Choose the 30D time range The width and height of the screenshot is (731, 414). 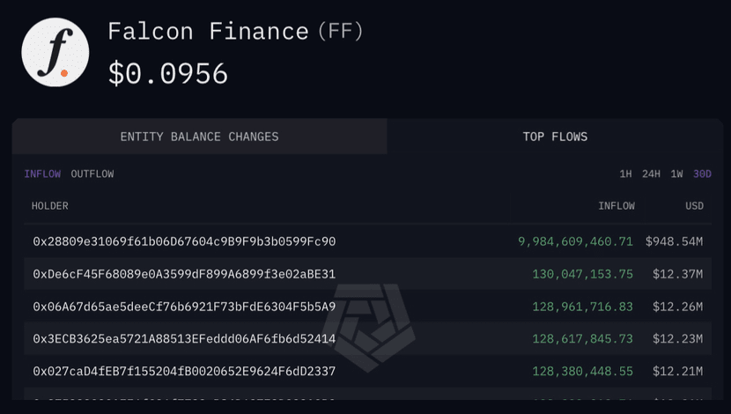pyautogui.click(x=702, y=174)
